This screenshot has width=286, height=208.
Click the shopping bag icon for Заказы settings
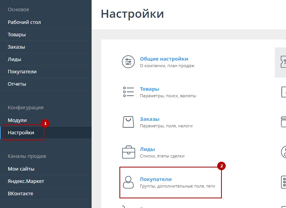(128, 122)
